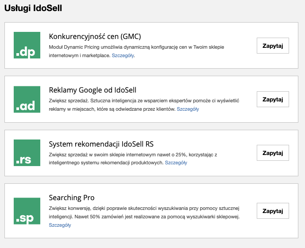The height and width of the screenshot is (248, 305).
Task: Select the System rekomendacji IdoSell RS title
Action: (101, 144)
